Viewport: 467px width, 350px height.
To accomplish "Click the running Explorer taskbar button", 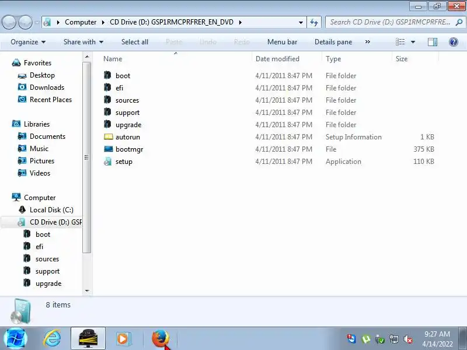I will point(88,338).
